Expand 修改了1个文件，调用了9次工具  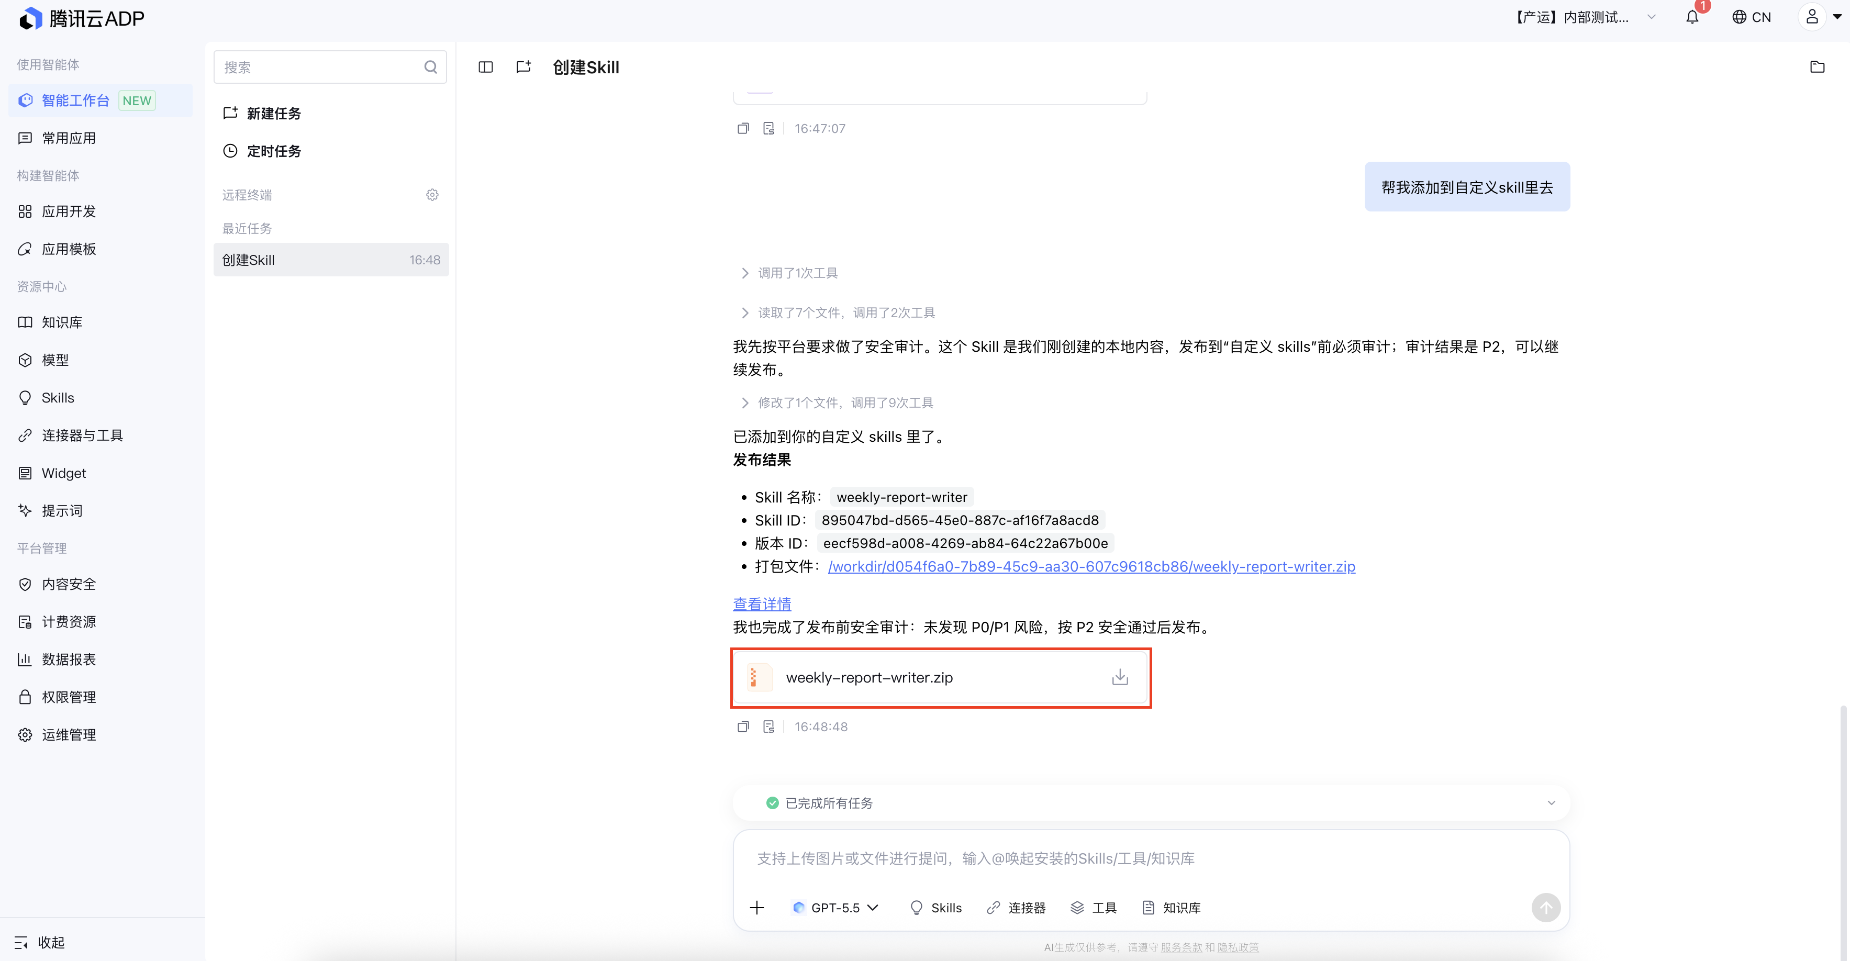(838, 403)
